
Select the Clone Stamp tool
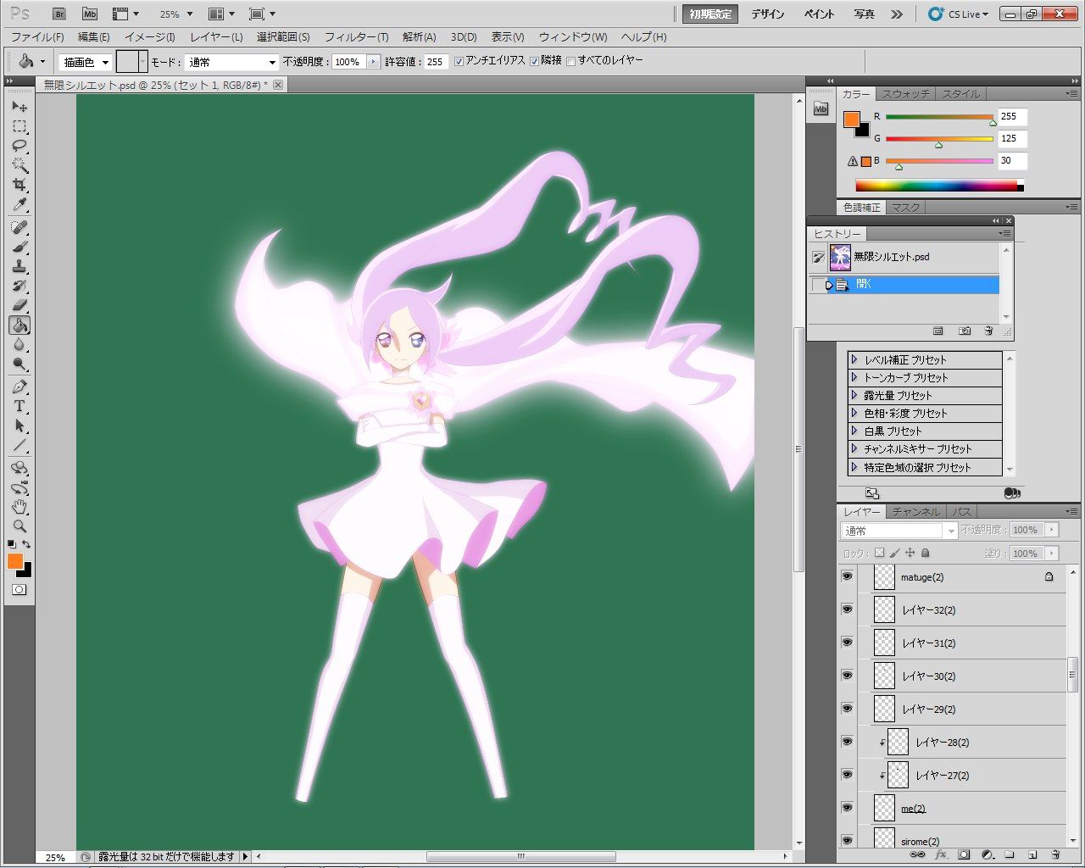19,267
